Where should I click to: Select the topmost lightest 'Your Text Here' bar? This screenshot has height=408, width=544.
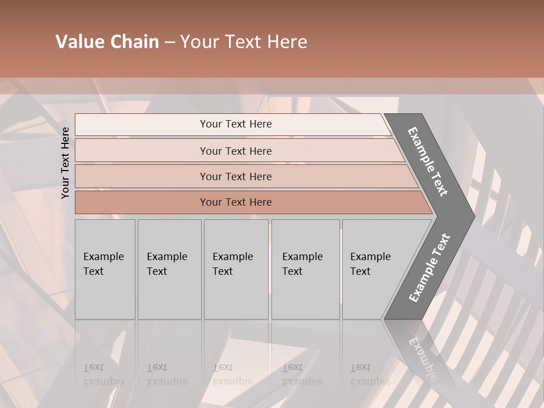pos(235,124)
